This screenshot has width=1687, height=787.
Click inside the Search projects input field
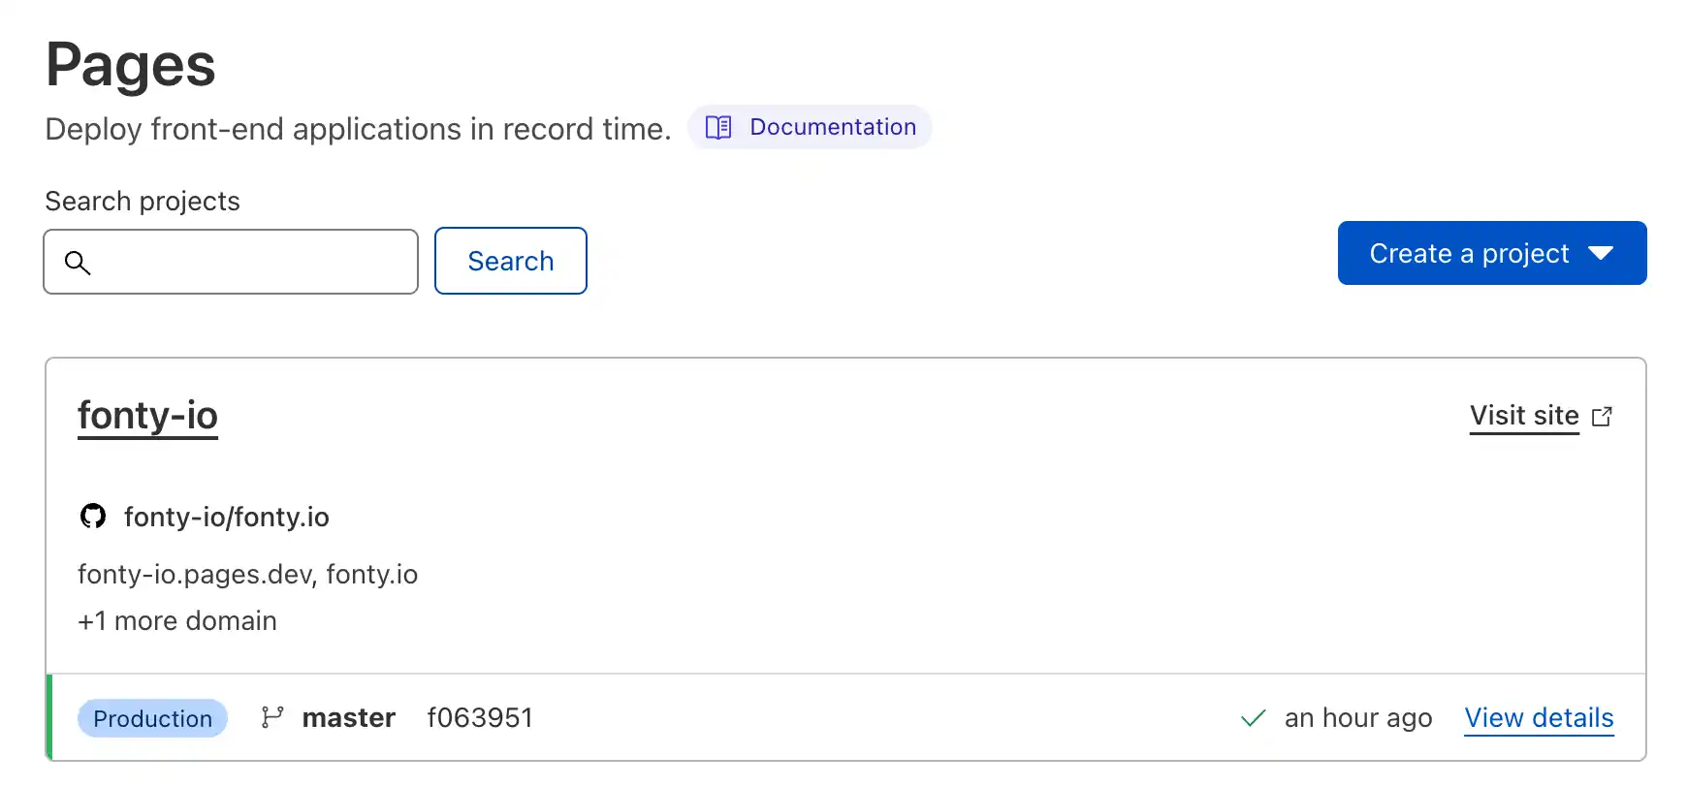pos(230,262)
